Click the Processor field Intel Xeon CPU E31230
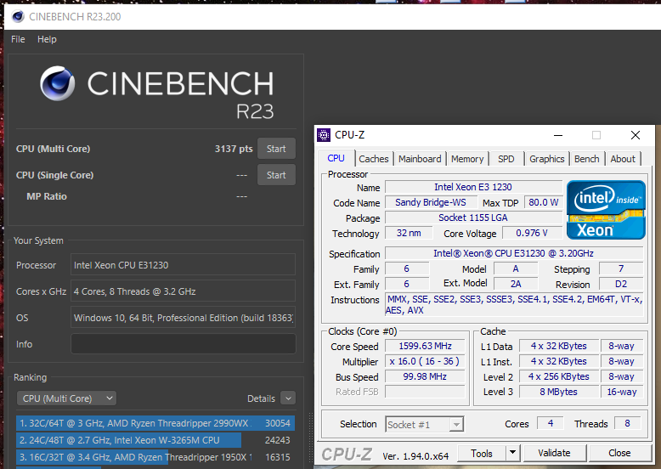The image size is (661, 469). 183,265
